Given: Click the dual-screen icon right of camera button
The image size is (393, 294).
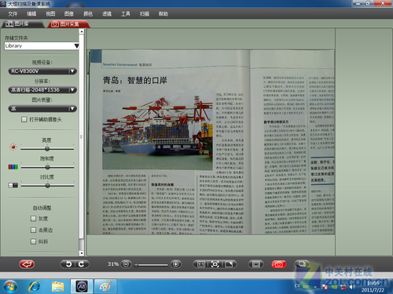Looking at the screenshot, I should 302,263.
